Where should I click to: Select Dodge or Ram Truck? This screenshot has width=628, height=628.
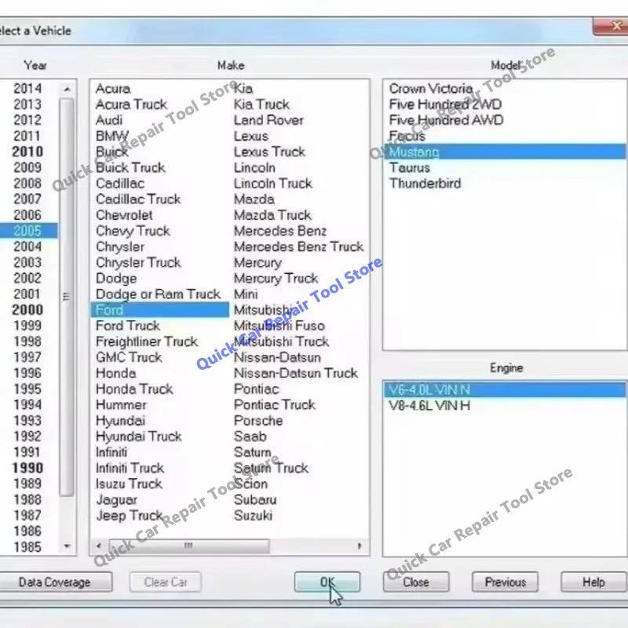point(159,294)
